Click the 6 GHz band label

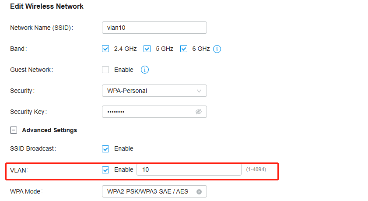point(201,49)
